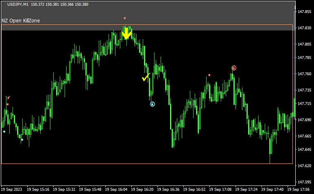Viewport: 314px width, 194px height.
Task: Click the NZ Open KillZone label
Action: tap(21, 21)
